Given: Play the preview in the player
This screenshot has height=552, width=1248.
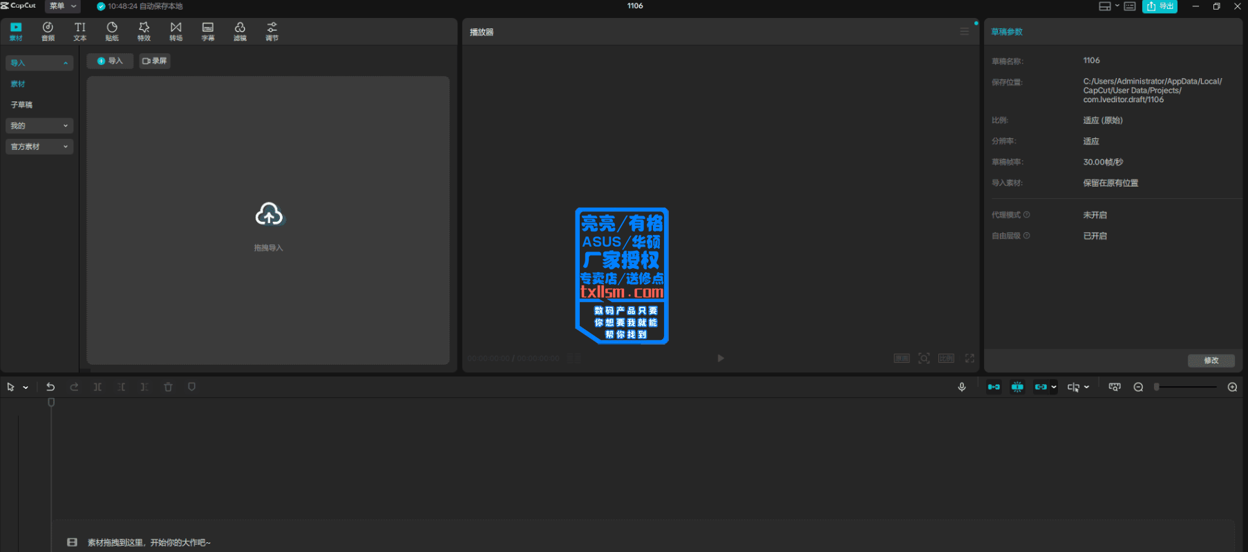Looking at the screenshot, I should pos(721,358).
